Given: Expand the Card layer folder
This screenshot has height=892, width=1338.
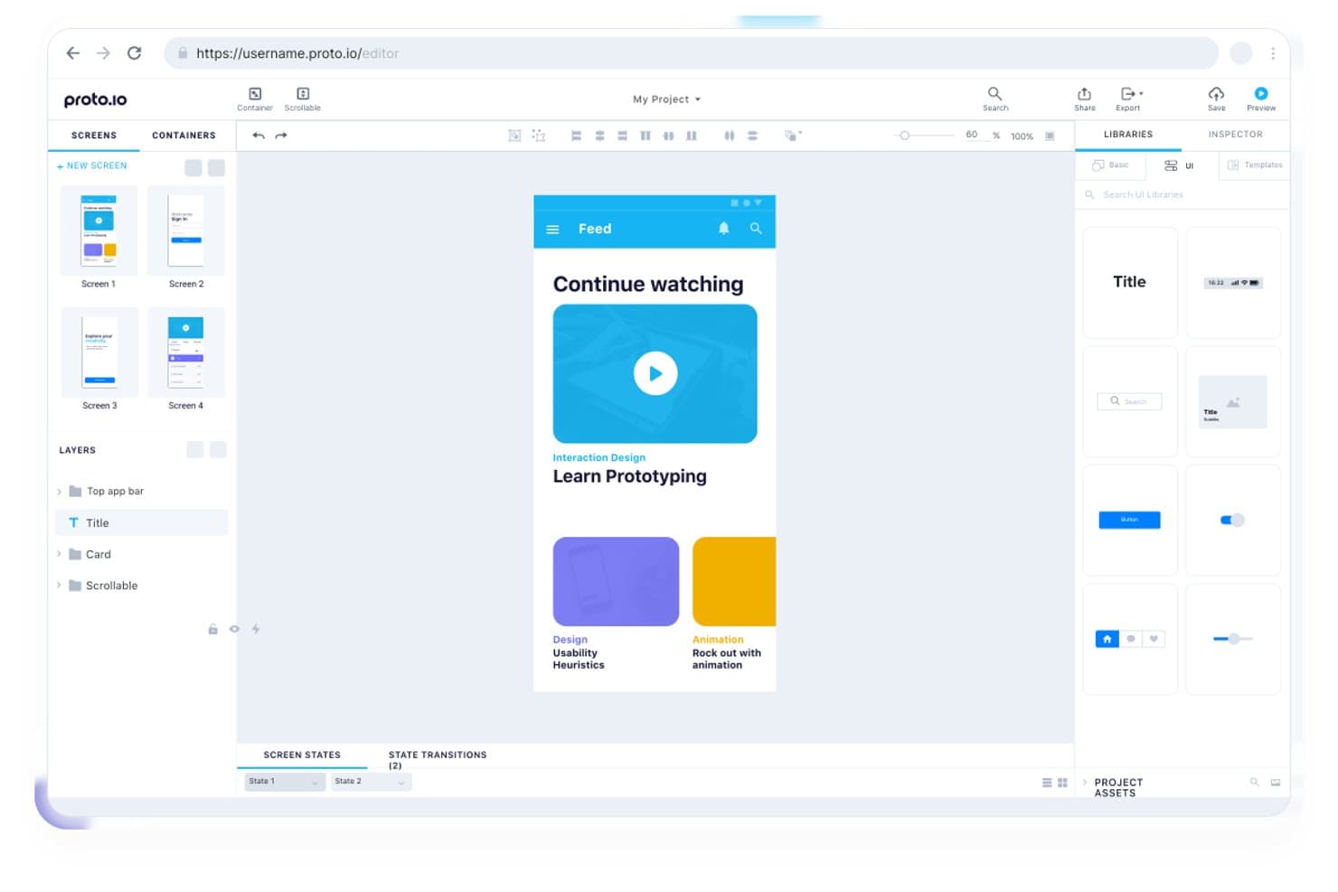Looking at the screenshot, I should [x=60, y=554].
